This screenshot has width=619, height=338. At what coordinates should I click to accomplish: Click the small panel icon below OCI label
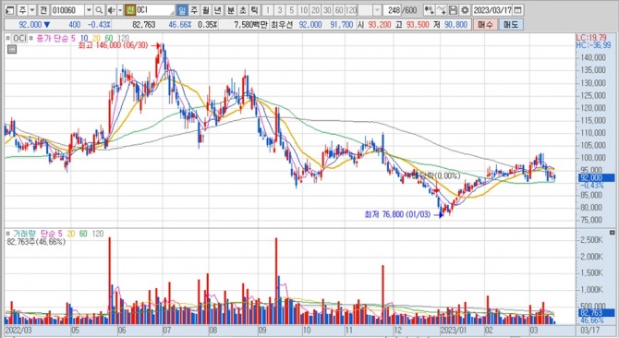click(12, 49)
